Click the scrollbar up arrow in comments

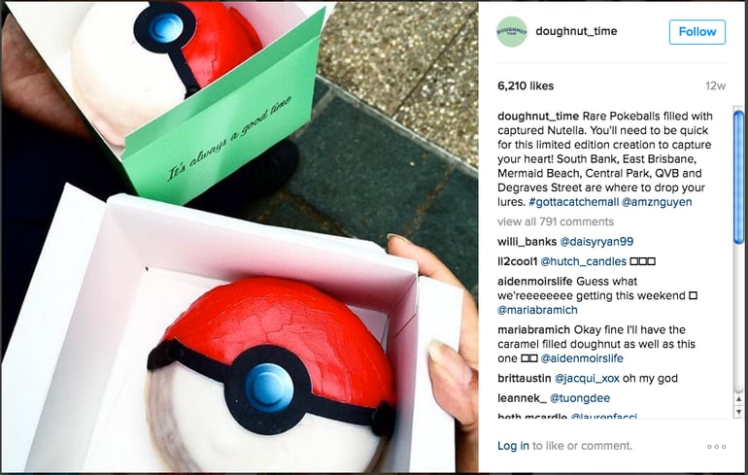pos(738,399)
